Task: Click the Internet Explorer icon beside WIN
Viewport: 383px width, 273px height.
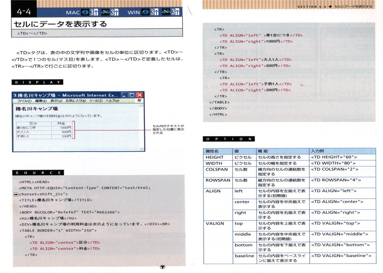Action: point(146,12)
